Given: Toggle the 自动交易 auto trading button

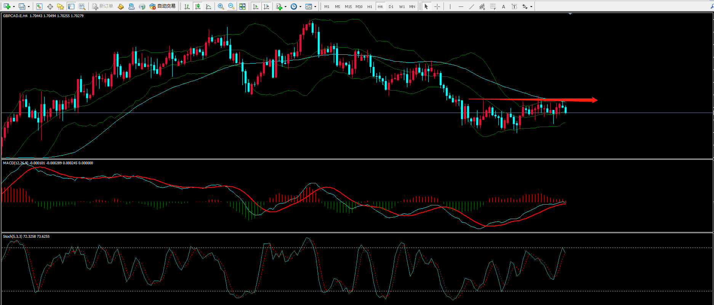Looking at the screenshot, I should point(163,6).
